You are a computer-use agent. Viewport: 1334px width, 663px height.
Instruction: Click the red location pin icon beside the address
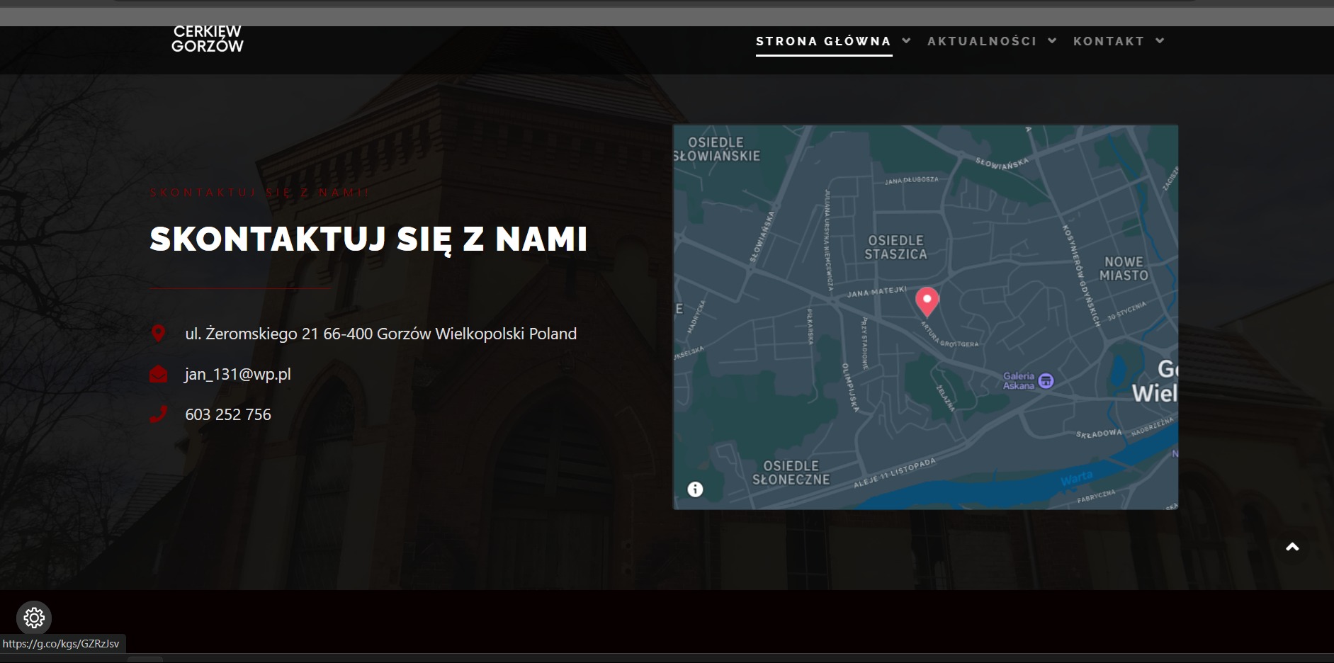click(x=159, y=333)
